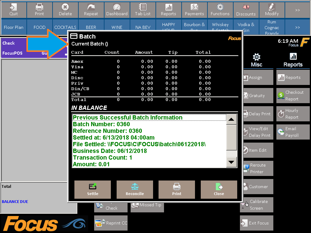Open the Misc gear section
Image resolution: width=311 pixels, height=233 pixels.
(256, 60)
